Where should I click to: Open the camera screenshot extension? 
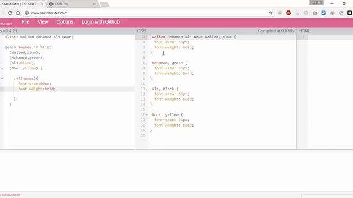tap(315, 13)
